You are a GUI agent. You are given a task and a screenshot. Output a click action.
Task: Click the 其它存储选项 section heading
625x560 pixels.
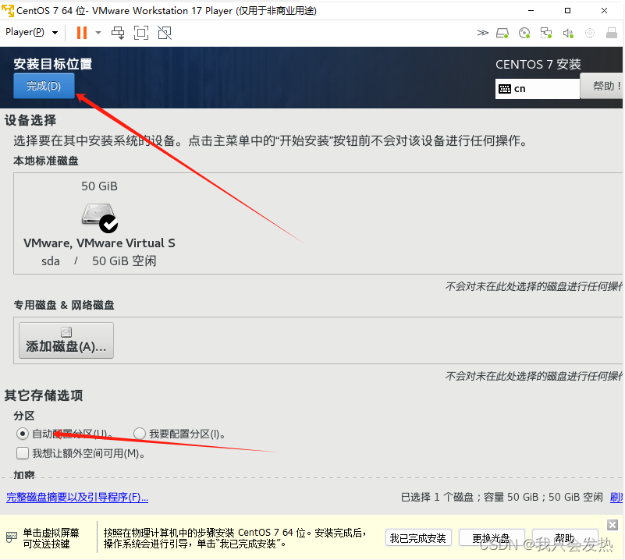(x=44, y=395)
